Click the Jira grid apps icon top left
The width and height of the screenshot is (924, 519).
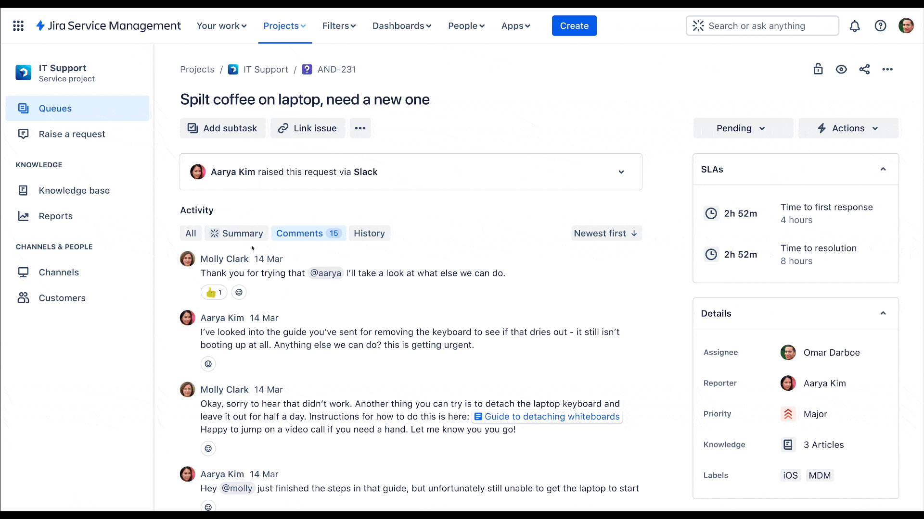point(18,25)
